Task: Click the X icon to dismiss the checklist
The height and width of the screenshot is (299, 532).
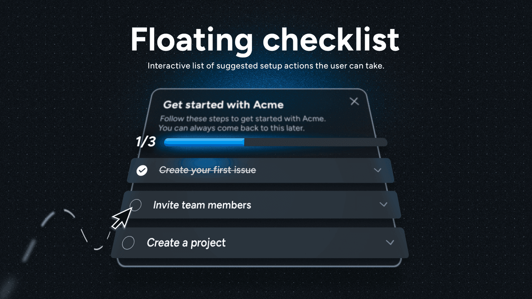Action: [354, 101]
